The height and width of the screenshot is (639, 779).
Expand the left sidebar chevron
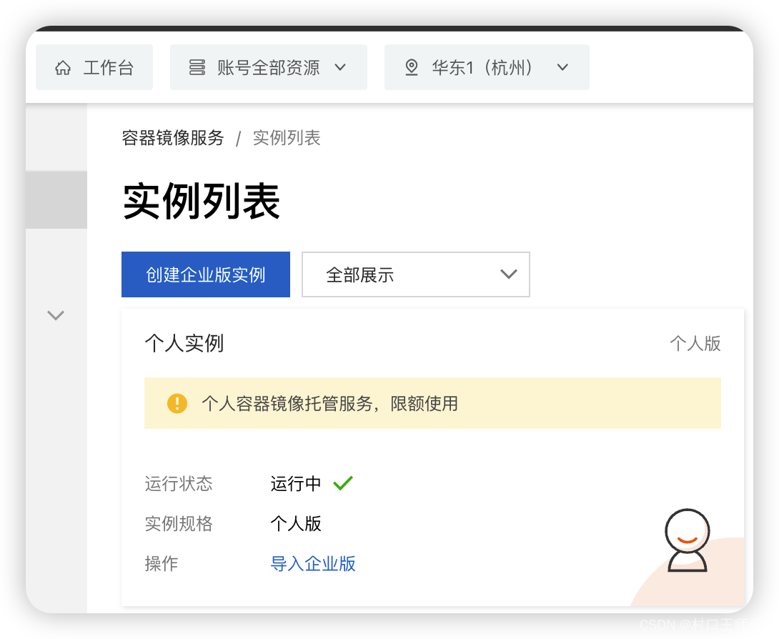click(x=56, y=315)
